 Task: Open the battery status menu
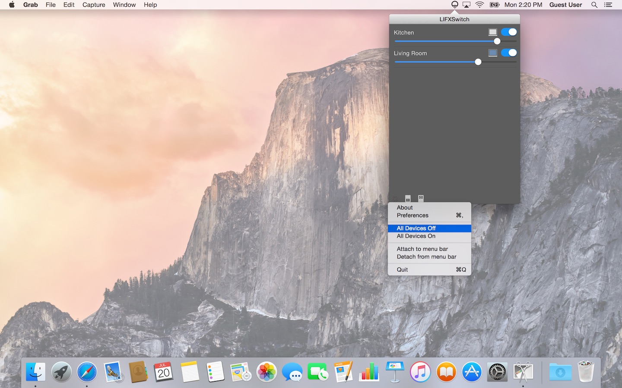[495, 5]
